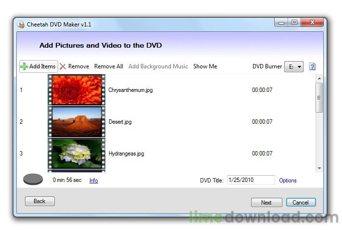Click the red X Remove button

point(75,66)
